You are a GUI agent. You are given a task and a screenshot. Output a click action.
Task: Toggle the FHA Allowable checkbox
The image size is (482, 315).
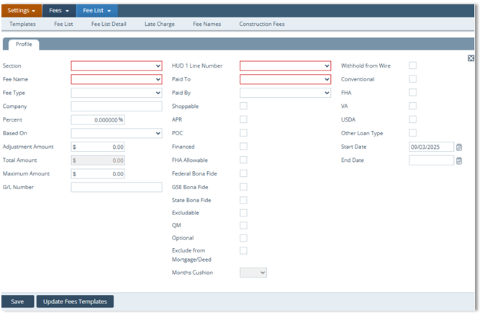tap(243, 160)
